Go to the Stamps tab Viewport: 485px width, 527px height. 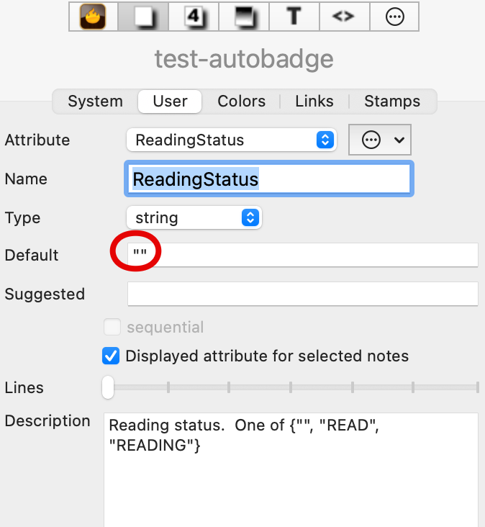tap(392, 102)
